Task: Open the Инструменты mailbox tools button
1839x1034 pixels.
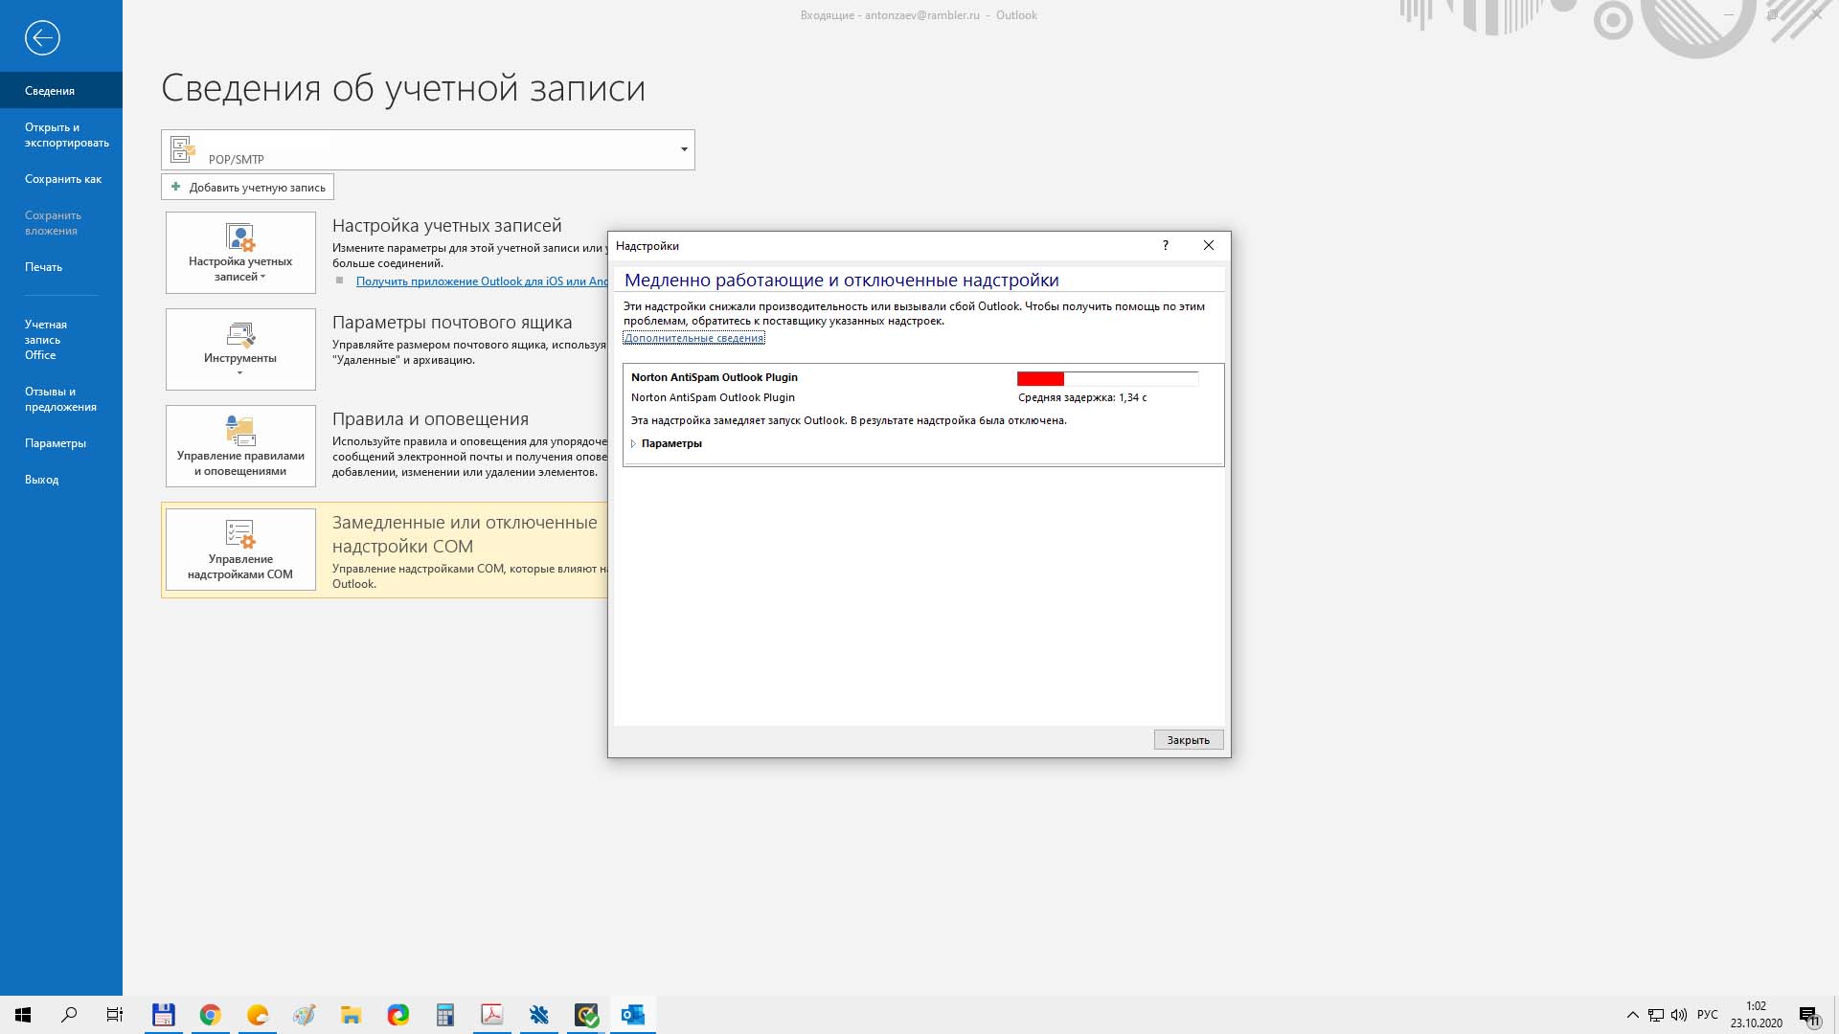Action: pyautogui.click(x=240, y=349)
